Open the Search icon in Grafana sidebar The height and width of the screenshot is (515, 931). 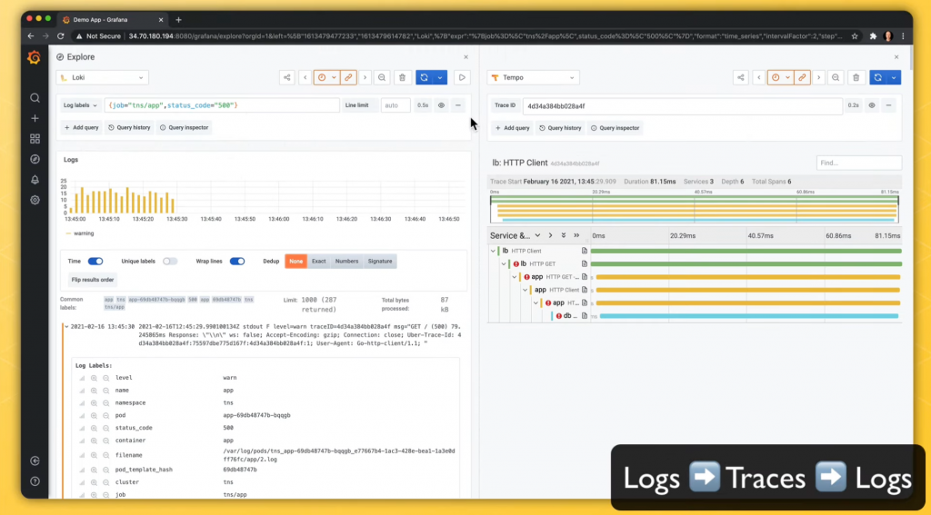tap(35, 98)
